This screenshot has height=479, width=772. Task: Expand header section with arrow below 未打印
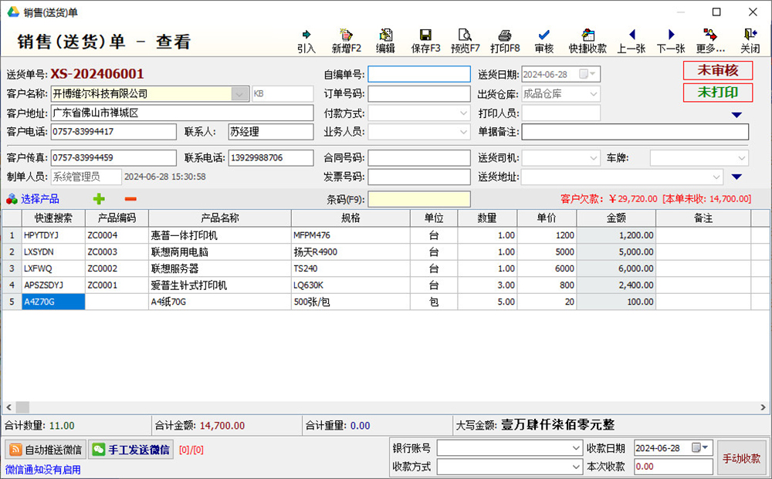point(736,115)
